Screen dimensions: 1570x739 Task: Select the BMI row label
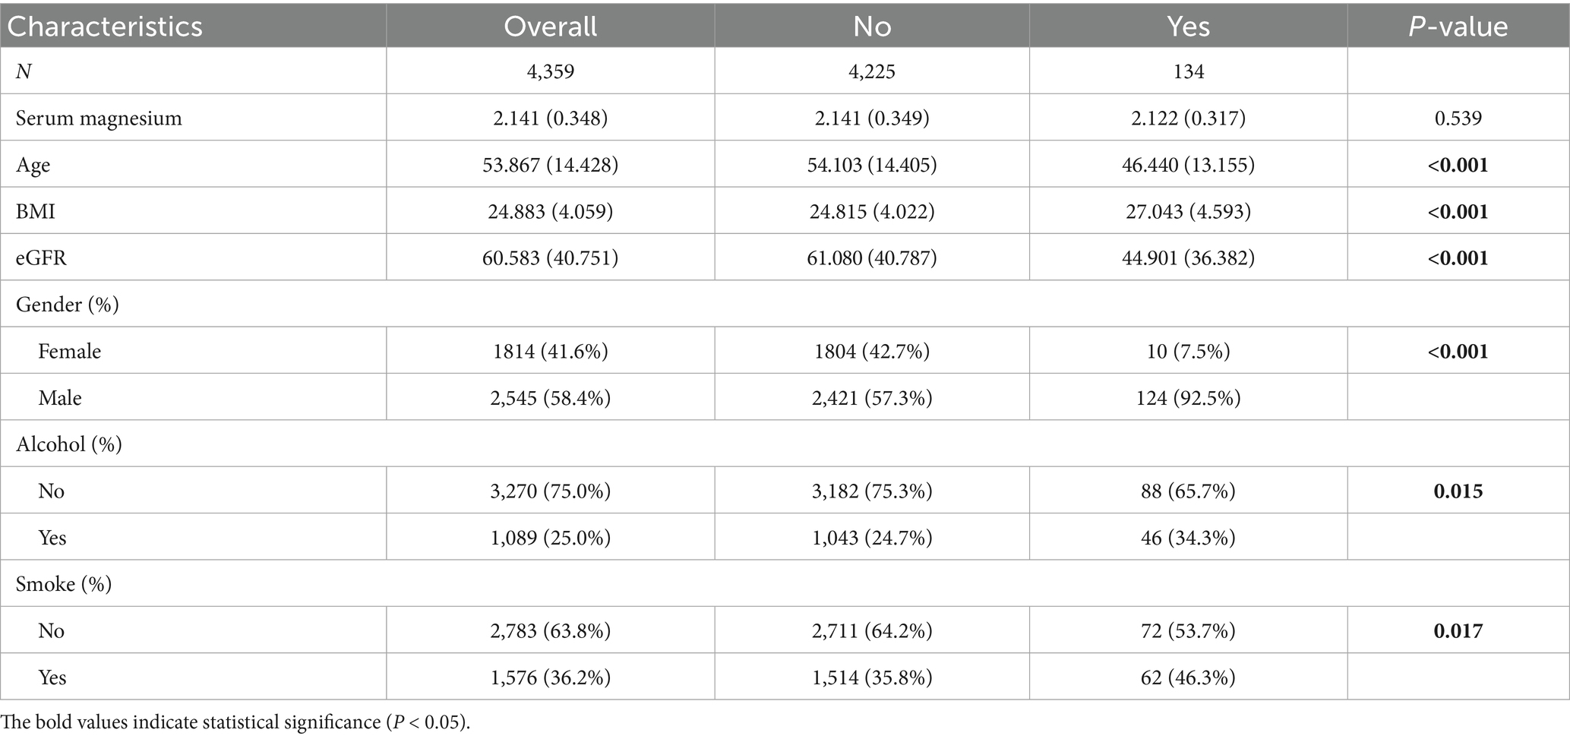point(36,211)
